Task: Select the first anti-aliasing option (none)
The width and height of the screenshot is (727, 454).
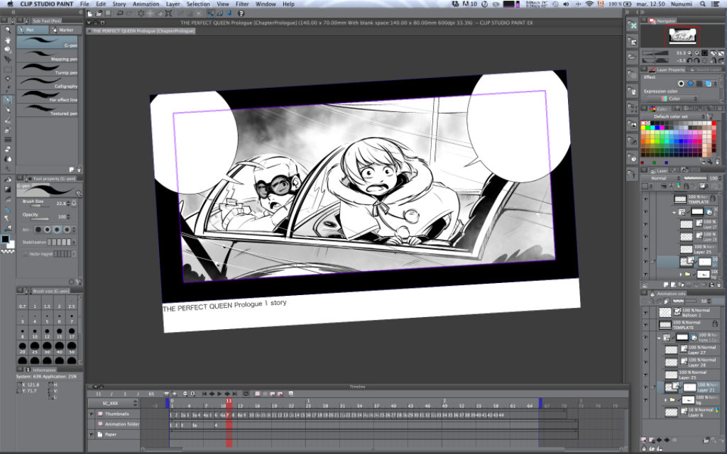Action: (x=38, y=230)
